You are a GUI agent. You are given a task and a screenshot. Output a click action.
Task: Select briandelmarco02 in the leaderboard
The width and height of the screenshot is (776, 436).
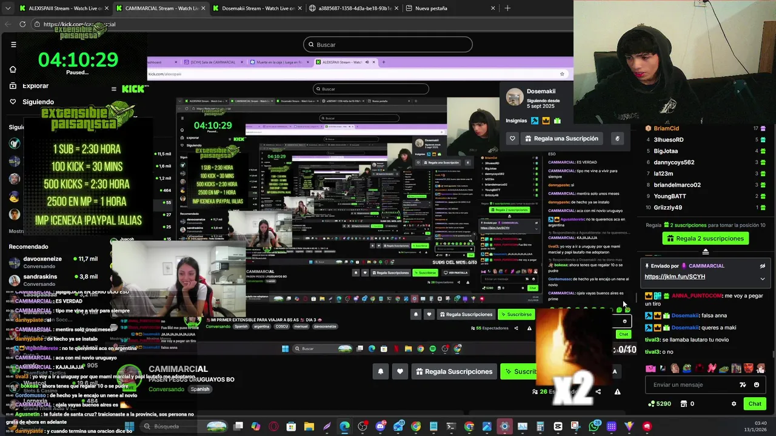(677, 185)
